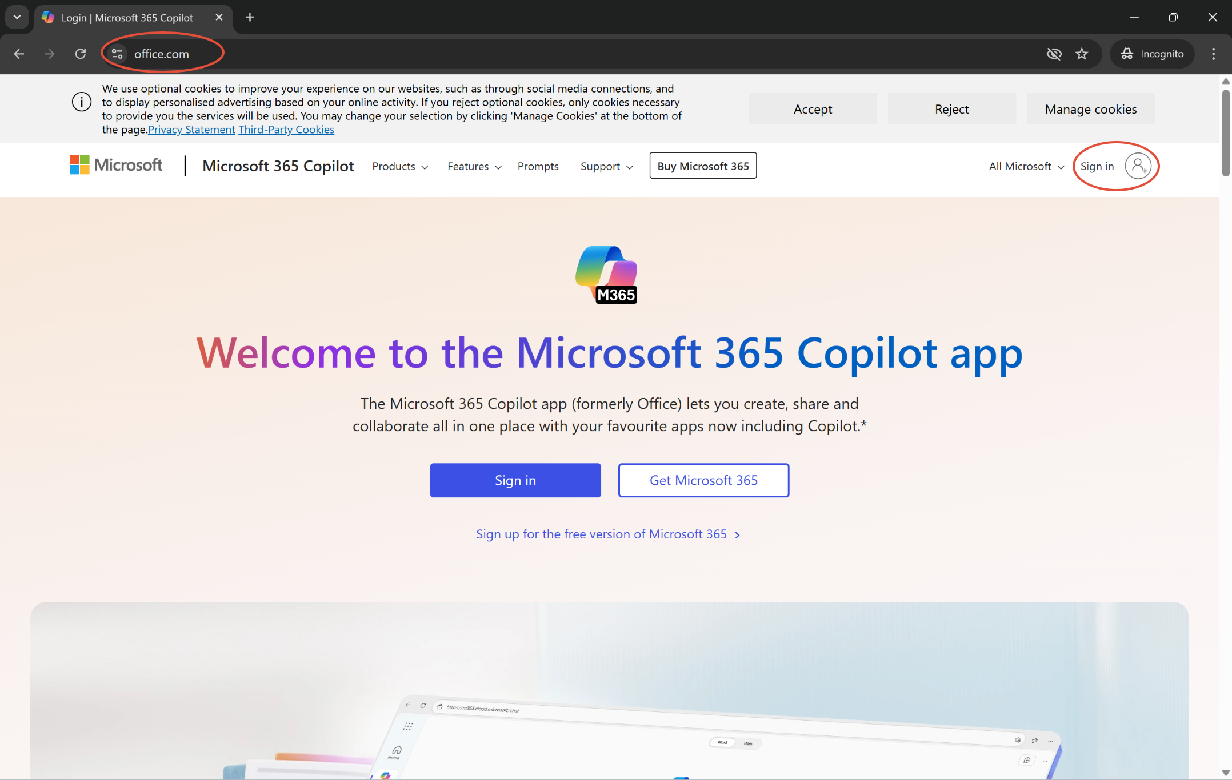Click the M365 Copilot app logo
The height and width of the screenshot is (780, 1232).
606,275
